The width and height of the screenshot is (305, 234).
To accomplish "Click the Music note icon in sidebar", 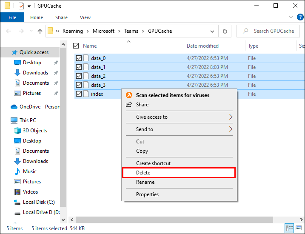I will point(17,171).
